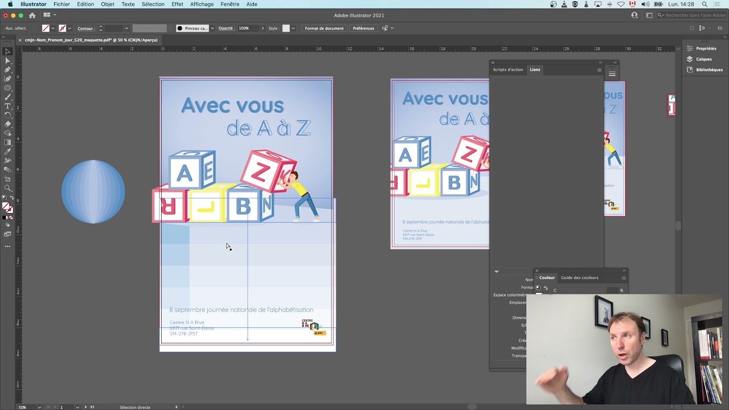Expand the Opacité slider arrow
The height and width of the screenshot is (410, 729).
pyautogui.click(x=263, y=28)
